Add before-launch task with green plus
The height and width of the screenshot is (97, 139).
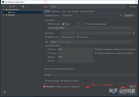tap(45, 72)
